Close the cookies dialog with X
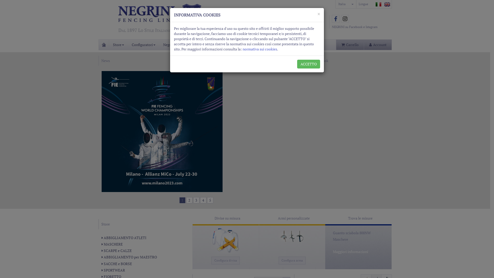494x278 pixels. point(319,14)
